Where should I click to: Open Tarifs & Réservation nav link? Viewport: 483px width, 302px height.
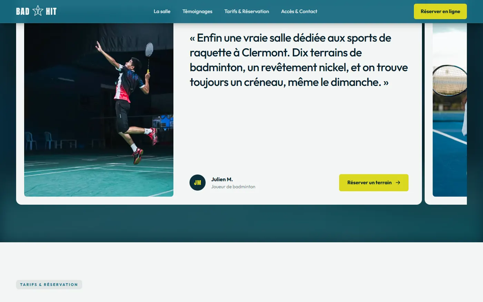click(x=247, y=11)
